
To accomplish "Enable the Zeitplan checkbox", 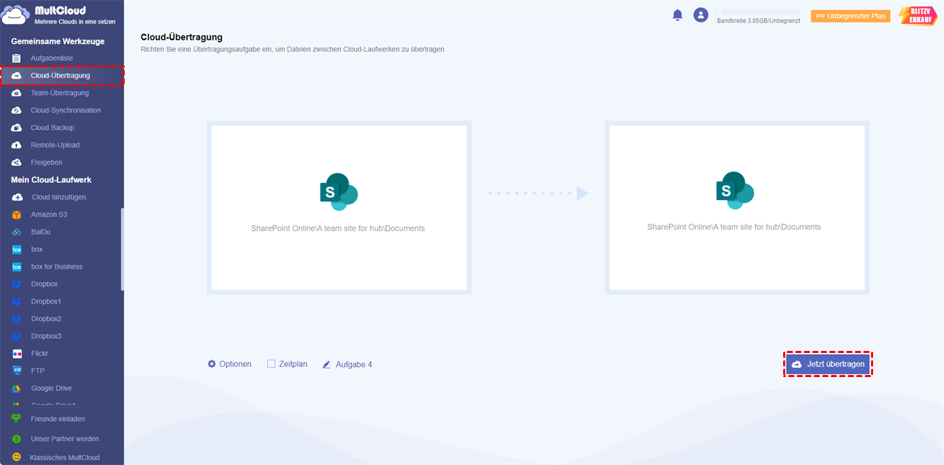I will click(x=271, y=364).
